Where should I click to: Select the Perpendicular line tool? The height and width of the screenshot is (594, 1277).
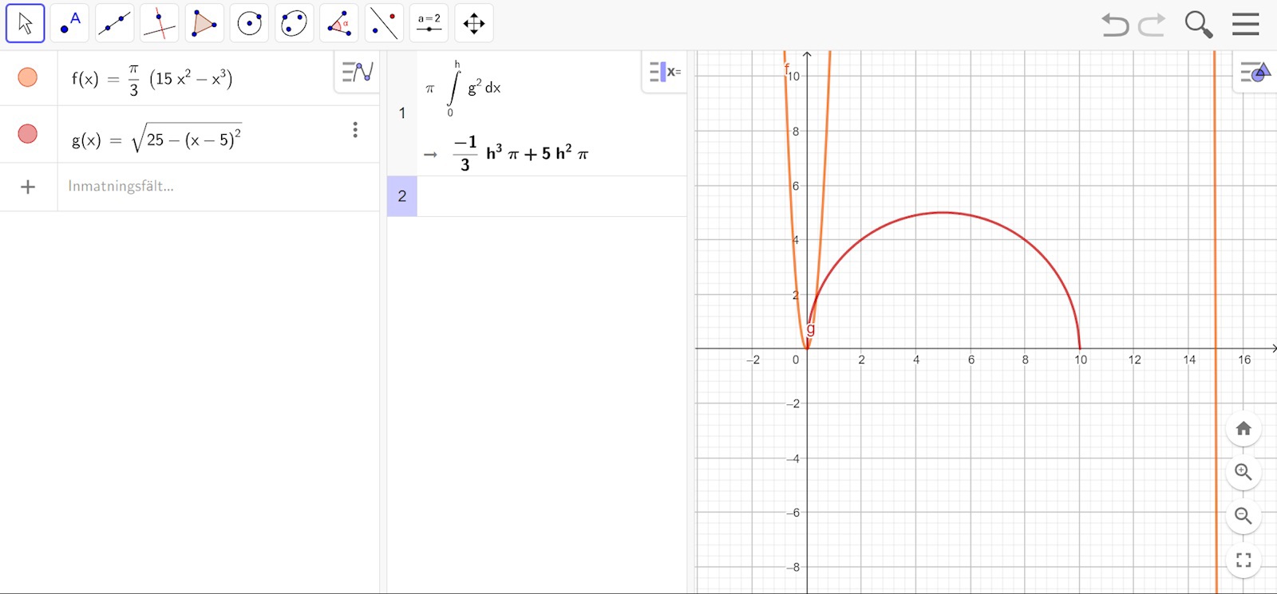click(x=160, y=23)
